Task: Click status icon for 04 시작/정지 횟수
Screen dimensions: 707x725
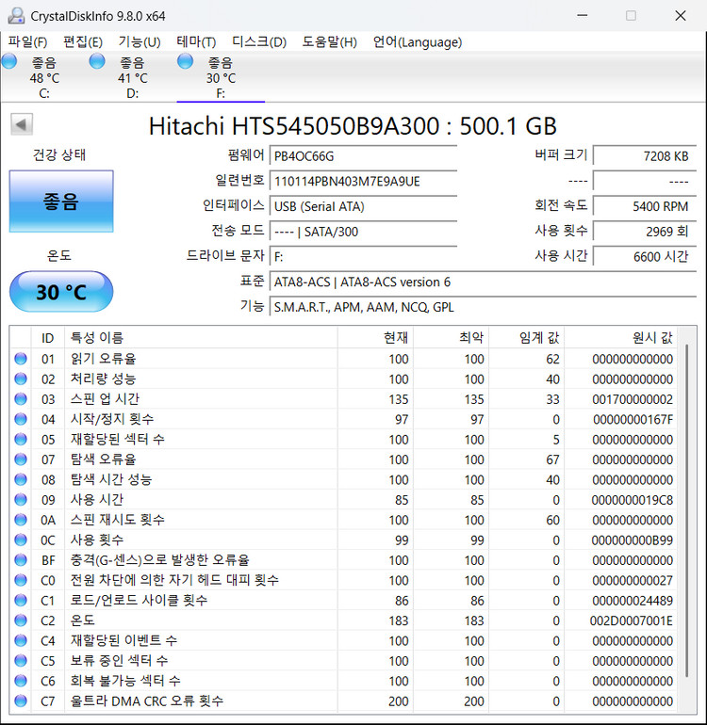Action: 21,419
